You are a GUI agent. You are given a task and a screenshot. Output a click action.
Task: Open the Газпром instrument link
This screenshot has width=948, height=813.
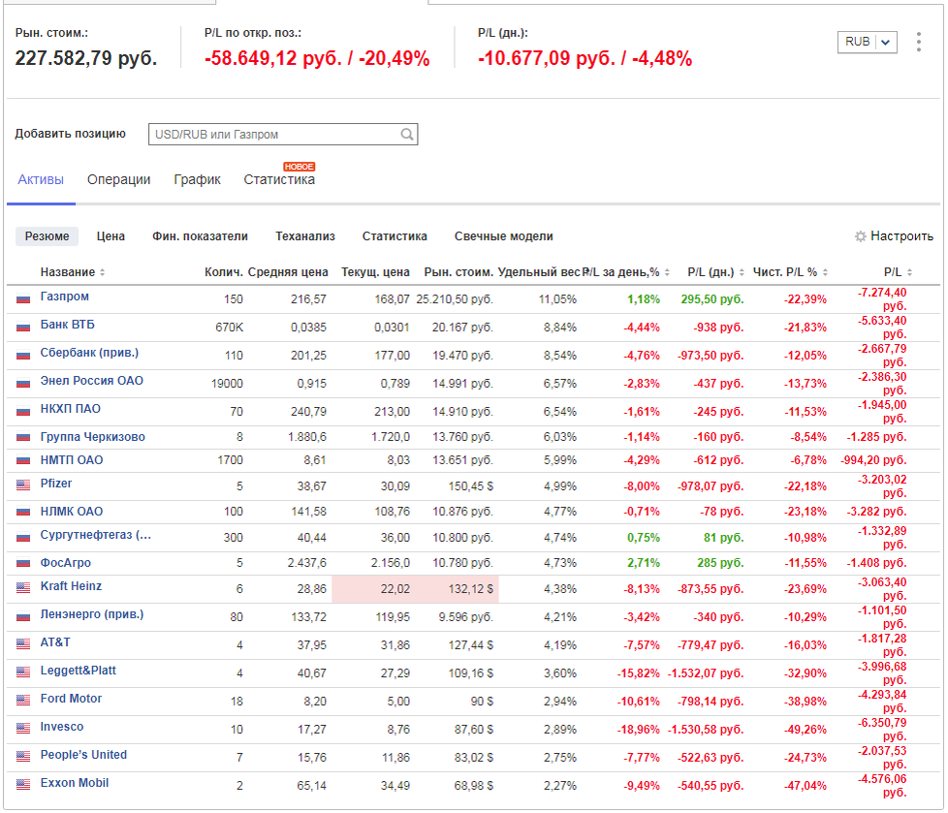point(65,297)
